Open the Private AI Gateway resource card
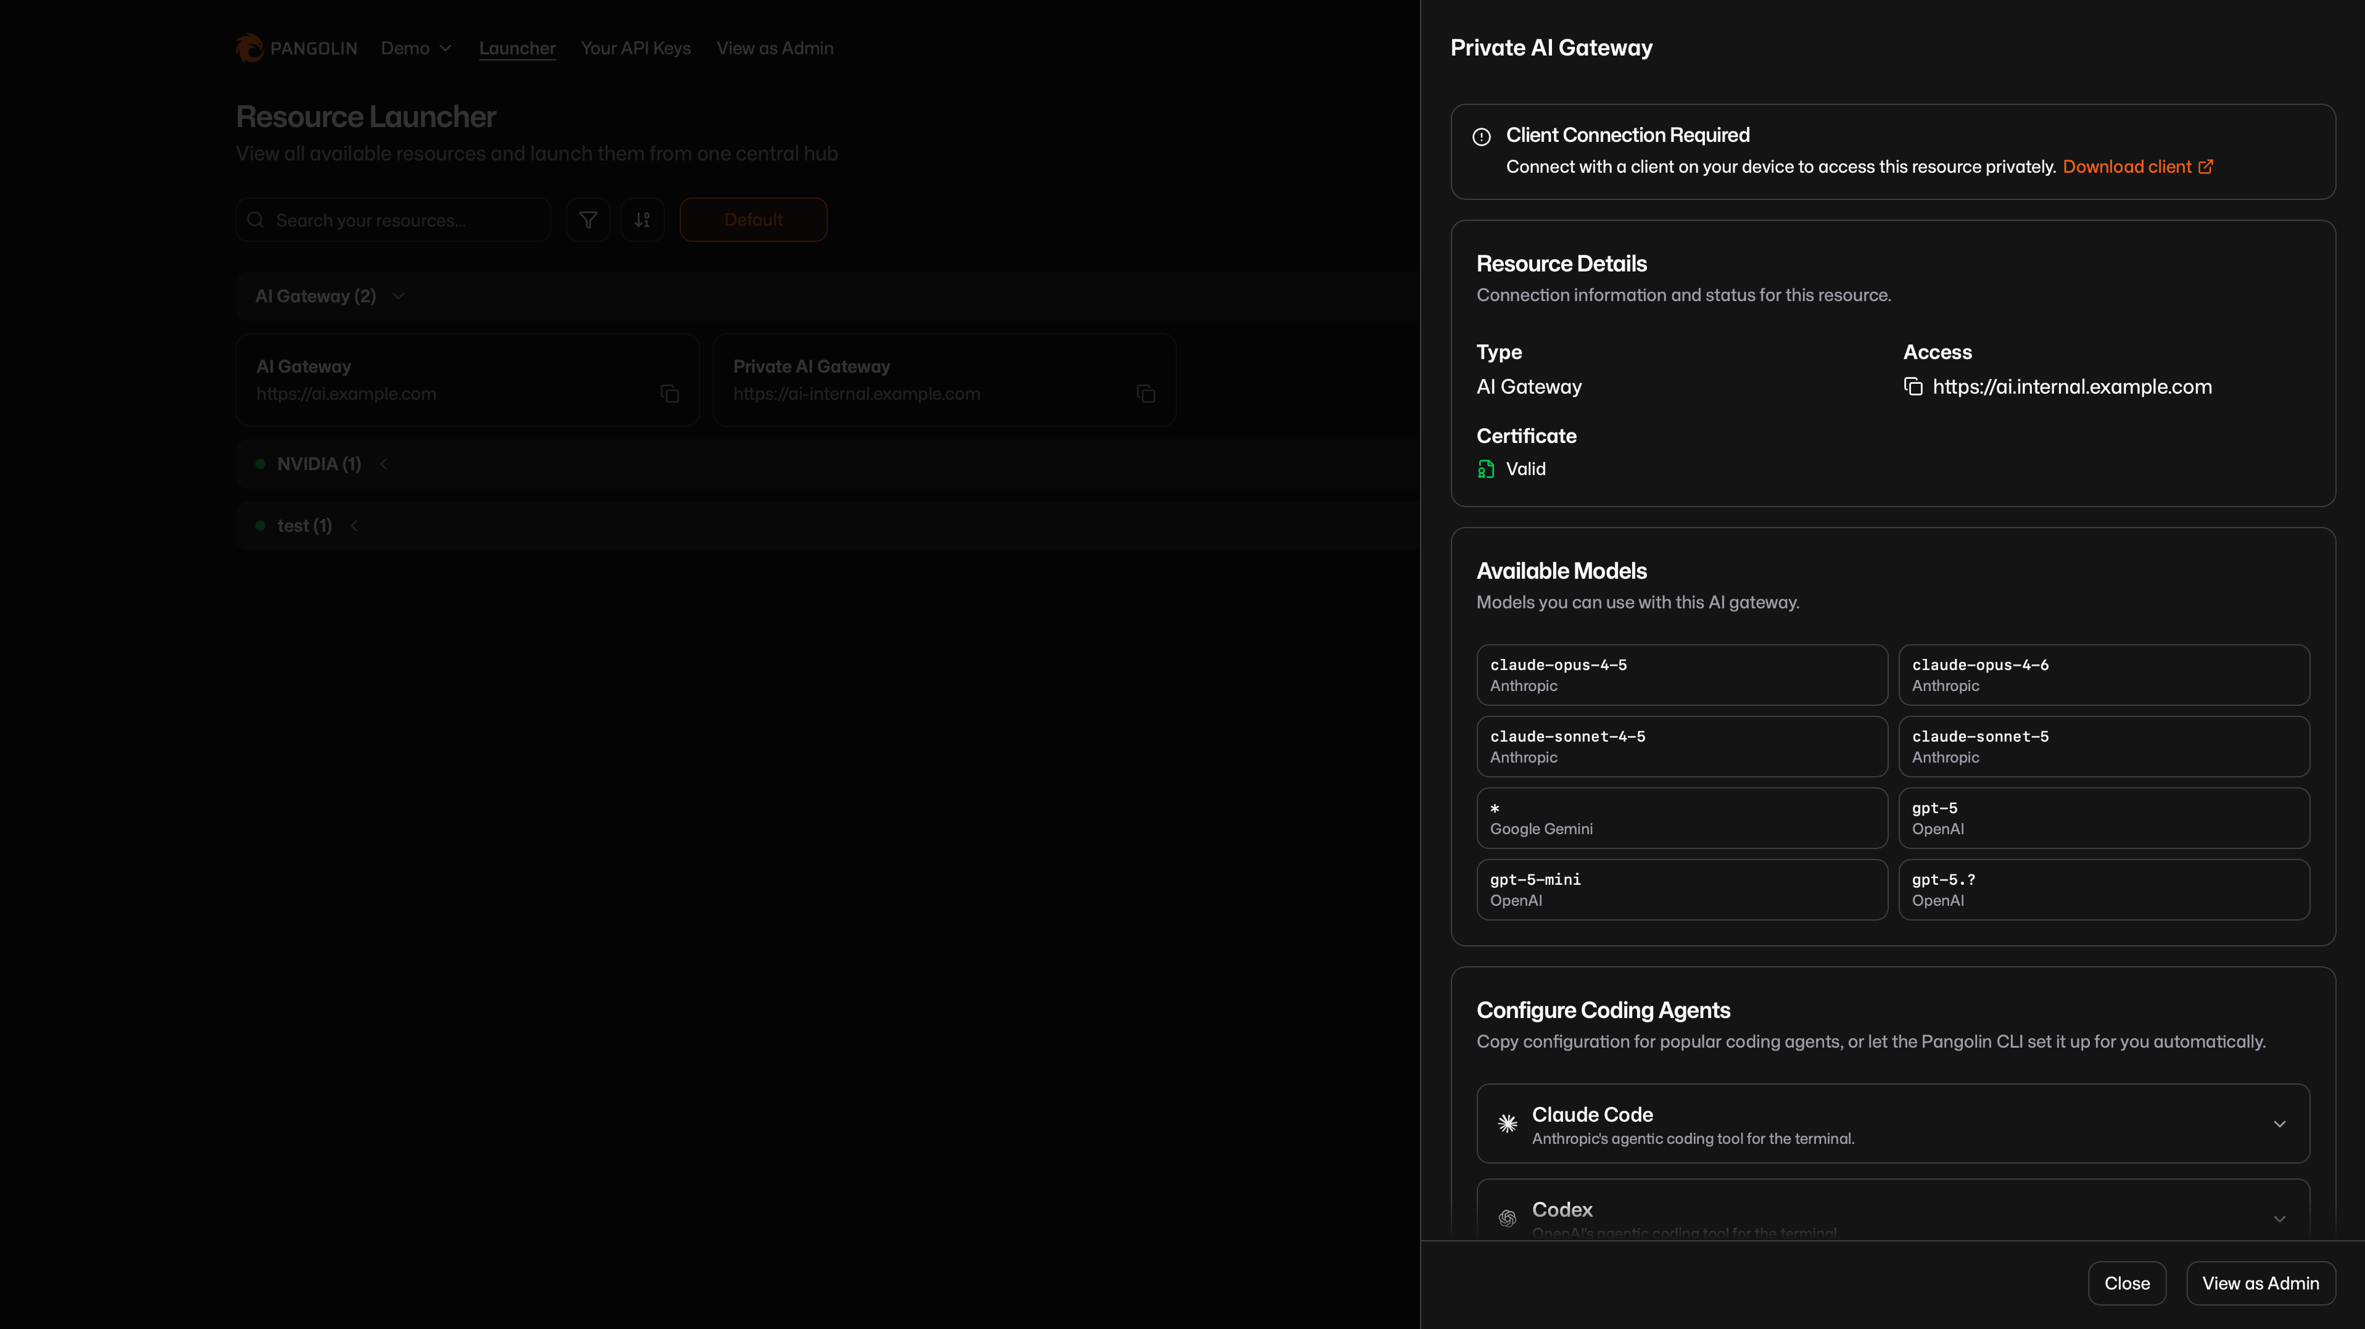 click(944, 379)
